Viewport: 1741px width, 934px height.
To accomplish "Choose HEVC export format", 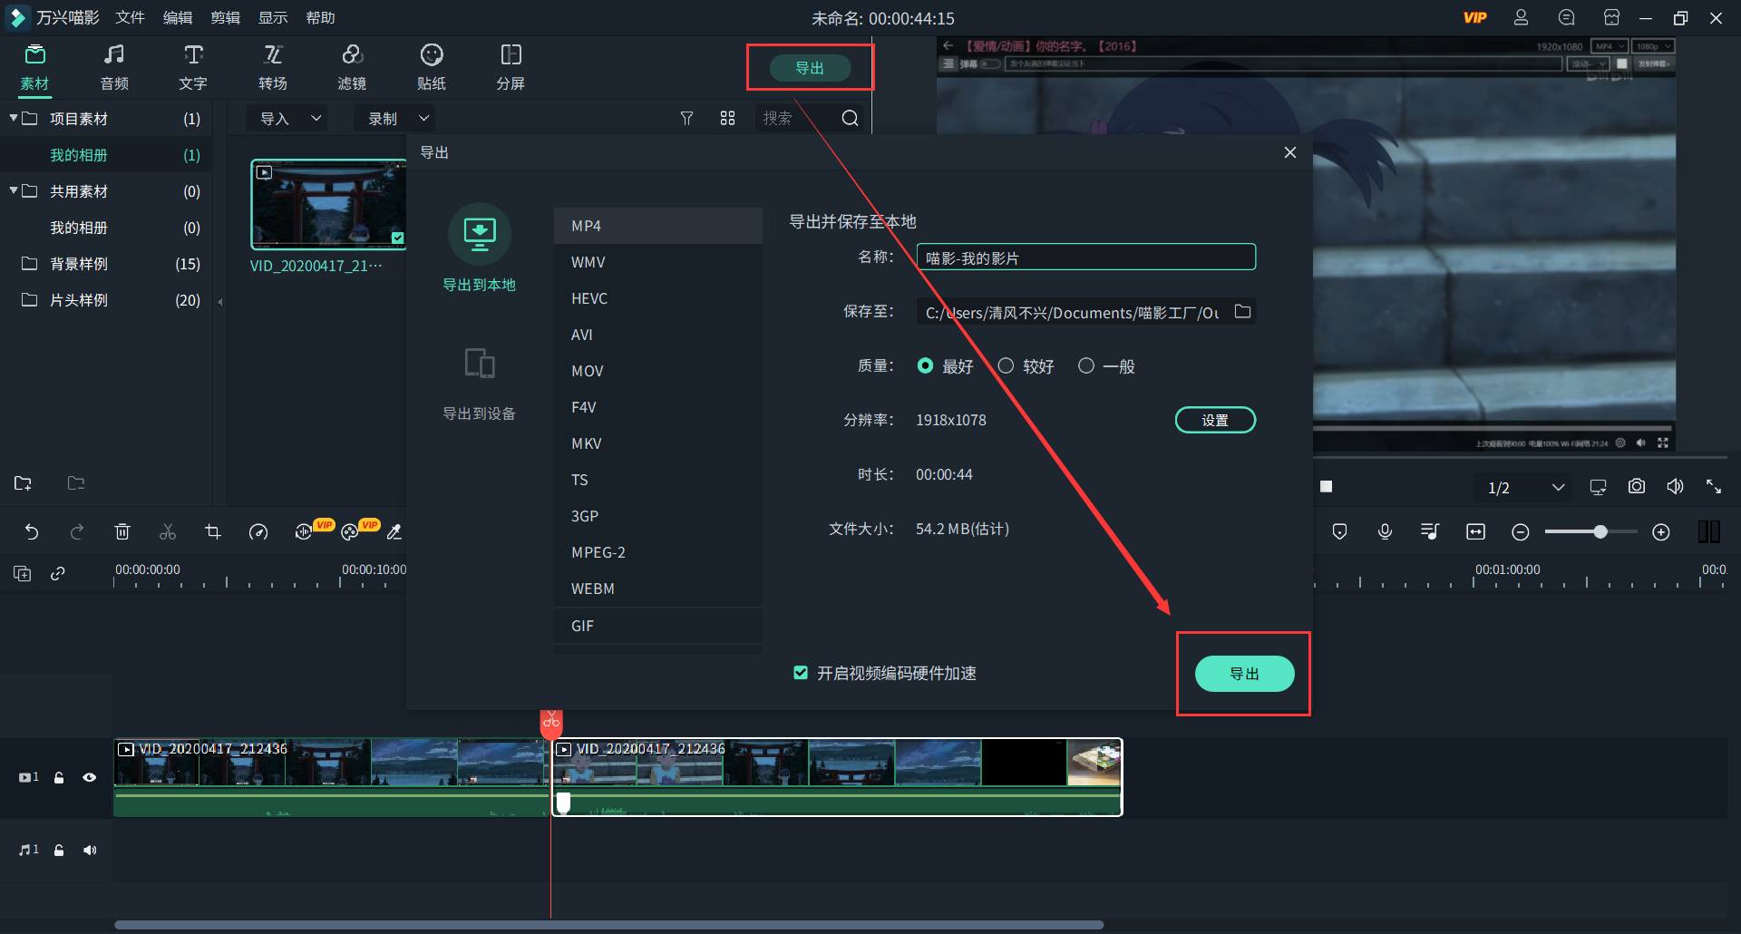I will click(x=657, y=298).
